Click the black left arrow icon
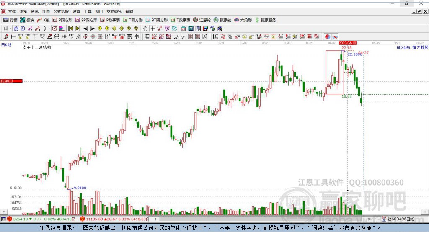429x232 pixels. (85, 28)
